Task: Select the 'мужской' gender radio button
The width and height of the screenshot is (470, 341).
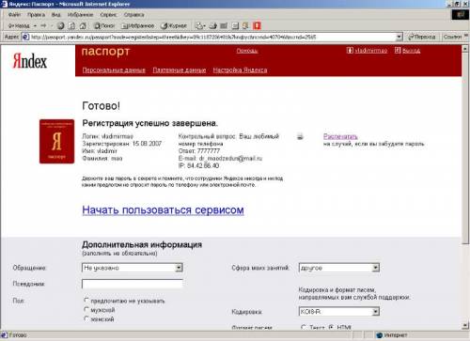Action: 86,309
